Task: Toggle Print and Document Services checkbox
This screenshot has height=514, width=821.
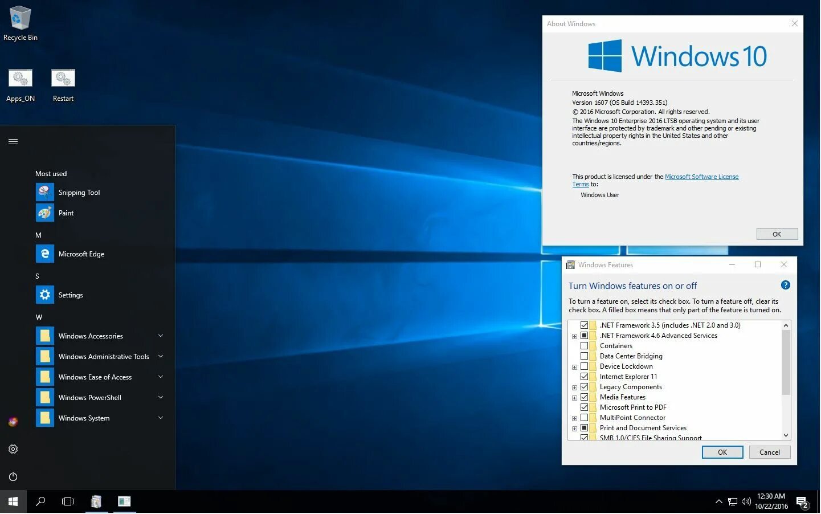Action: pyautogui.click(x=584, y=428)
